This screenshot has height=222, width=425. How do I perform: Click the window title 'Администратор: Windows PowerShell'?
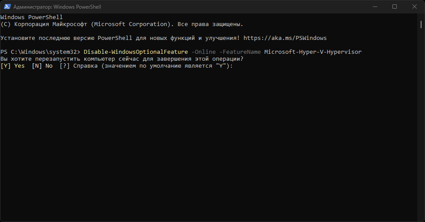point(57,7)
